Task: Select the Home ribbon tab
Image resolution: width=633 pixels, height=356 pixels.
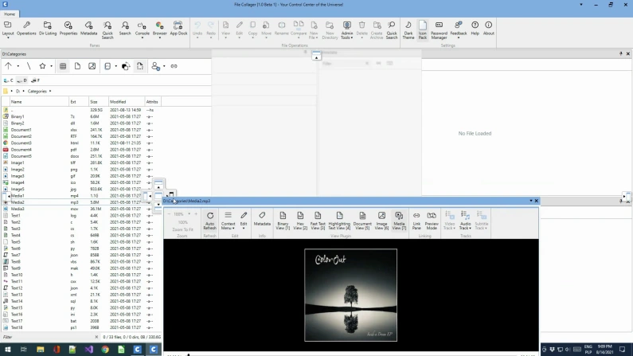Action: pos(10,14)
